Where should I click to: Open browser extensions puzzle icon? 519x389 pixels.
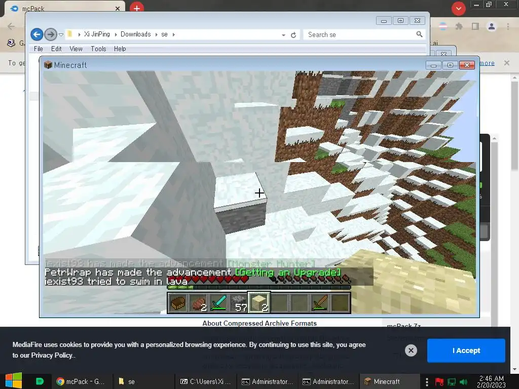pyautogui.click(x=459, y=26)
